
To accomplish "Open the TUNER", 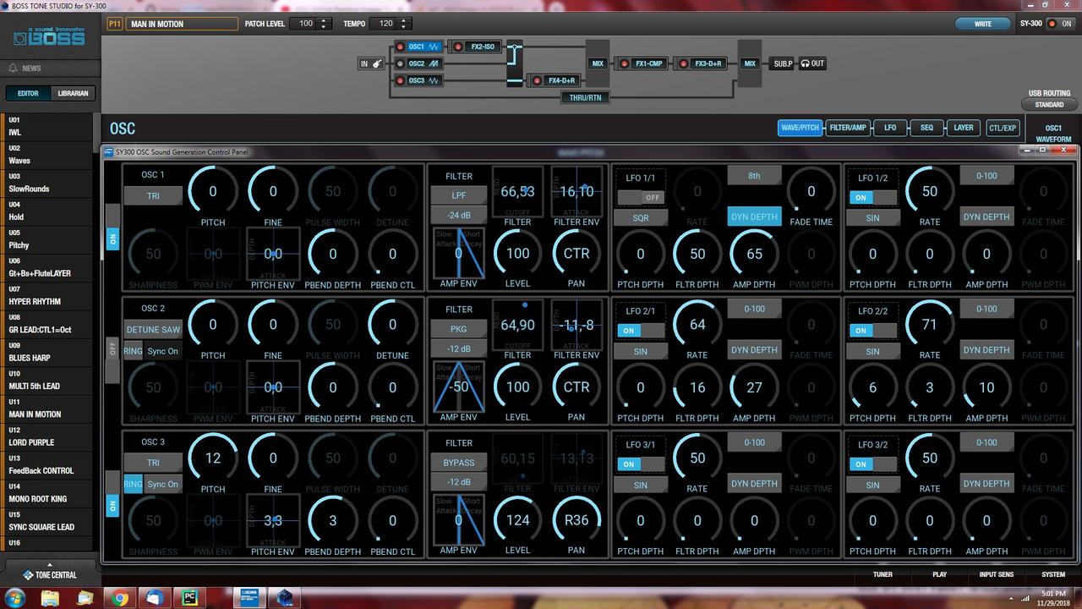I will (883, 574).
